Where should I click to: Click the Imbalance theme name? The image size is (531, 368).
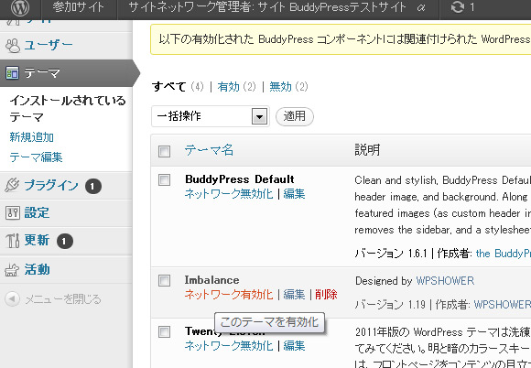[x=212, y=280]
